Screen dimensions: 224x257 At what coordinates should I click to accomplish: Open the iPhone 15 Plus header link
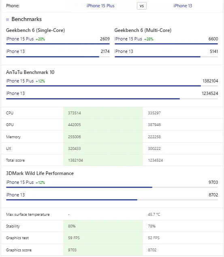[100, 6]
